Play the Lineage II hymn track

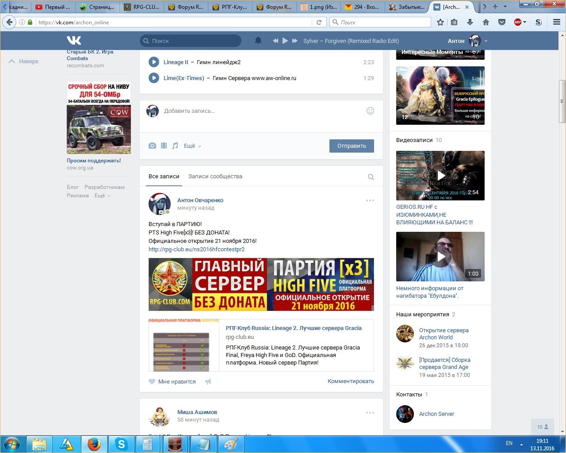pos(154,62)
